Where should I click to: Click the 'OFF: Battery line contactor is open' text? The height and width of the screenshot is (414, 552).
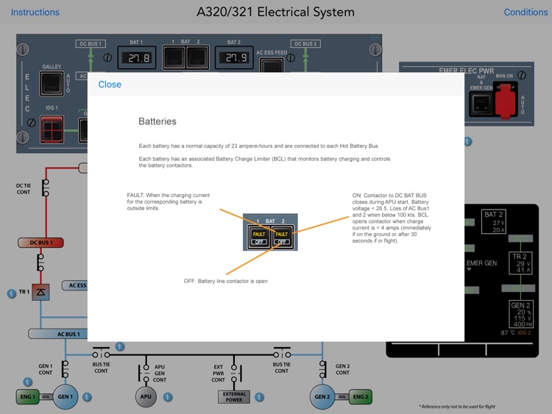[x=226, y=281]
